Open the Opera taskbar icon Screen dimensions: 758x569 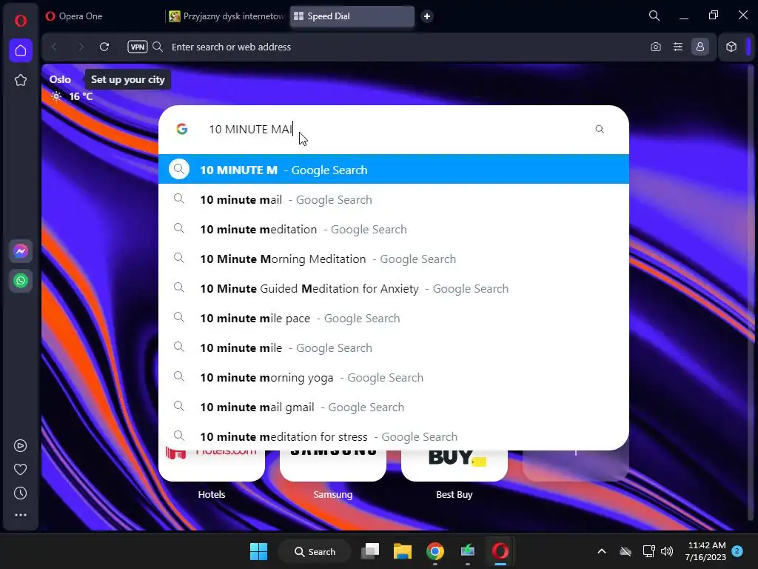pyautogui.click(x=500, y=551)
